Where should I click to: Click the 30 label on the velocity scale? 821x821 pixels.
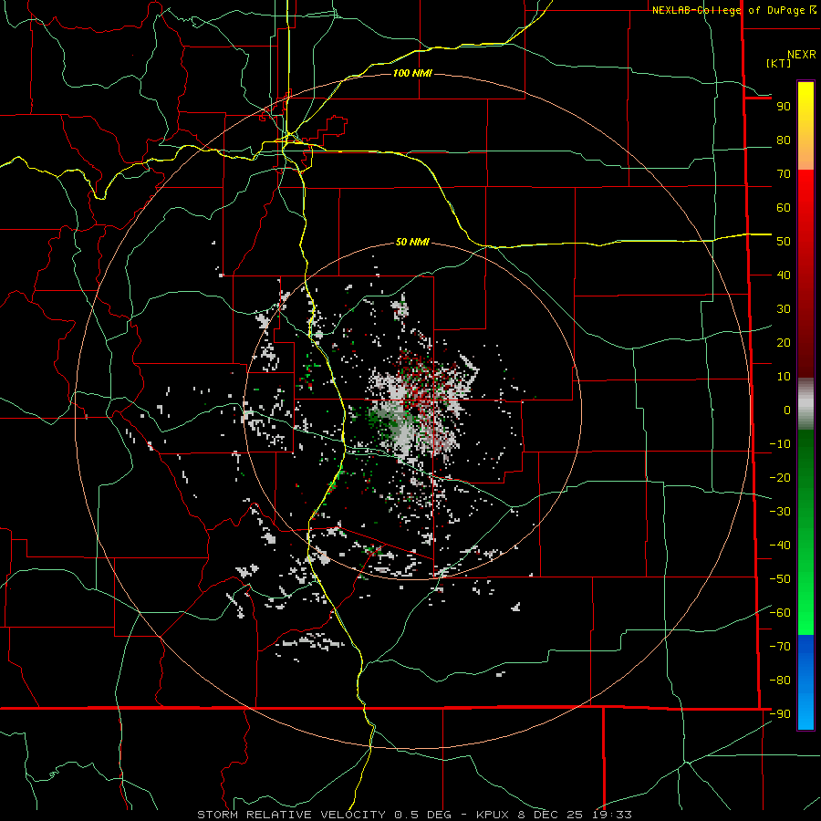(x=784, y=309)
